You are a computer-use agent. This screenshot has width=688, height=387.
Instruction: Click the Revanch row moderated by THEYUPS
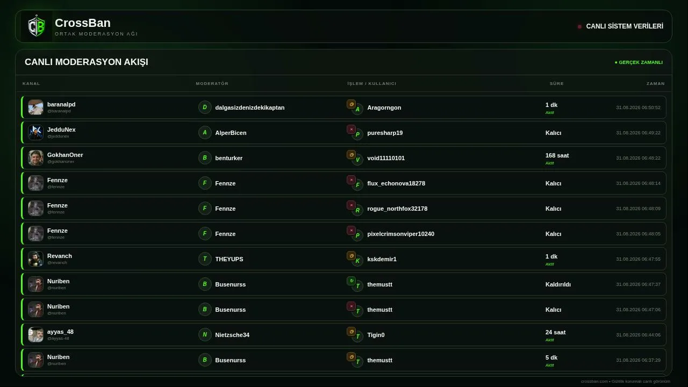343,259
